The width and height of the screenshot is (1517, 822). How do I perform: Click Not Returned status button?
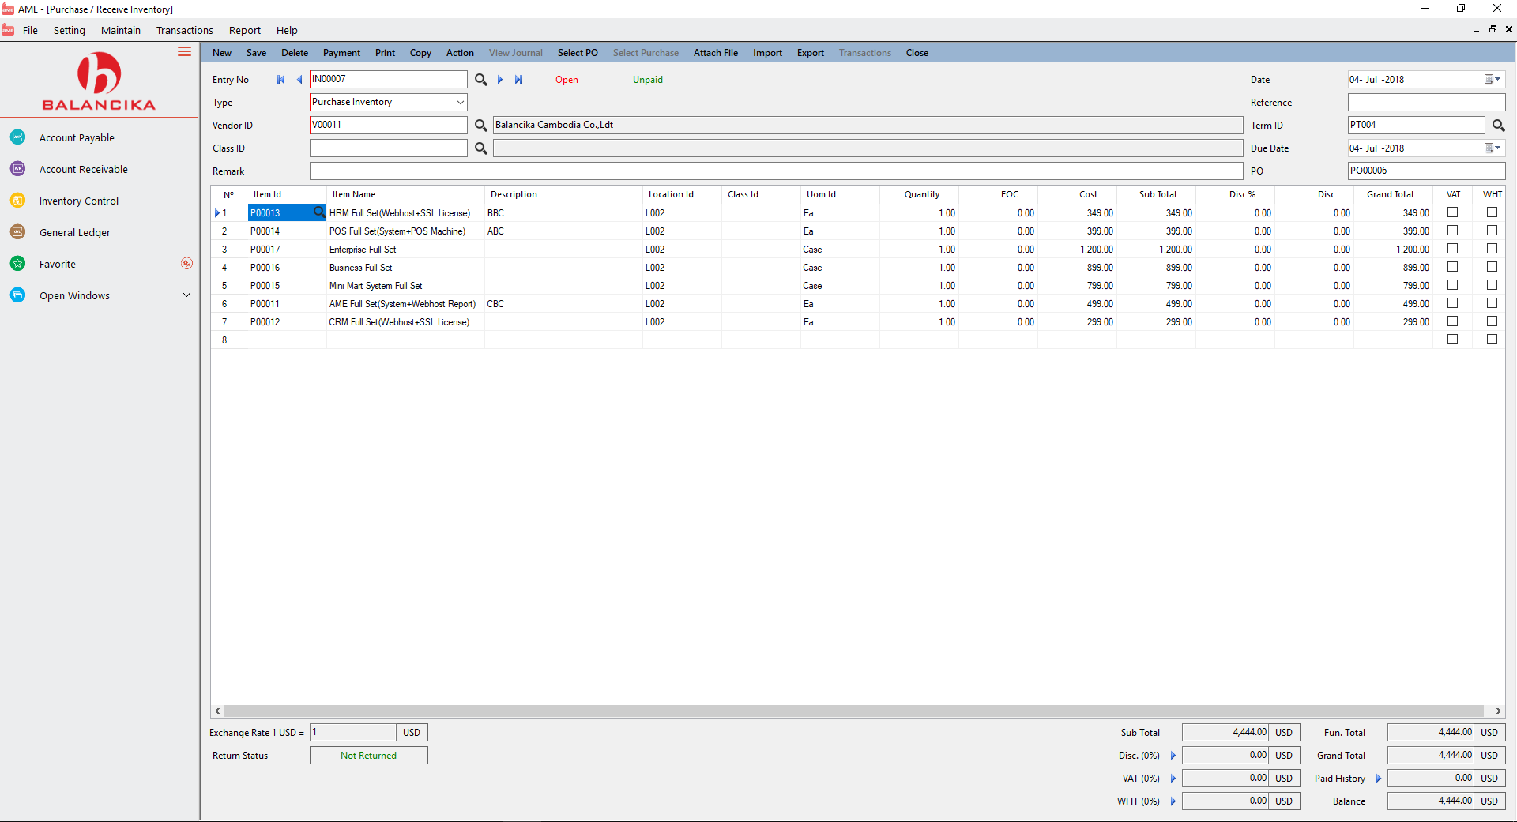(368, 756)
